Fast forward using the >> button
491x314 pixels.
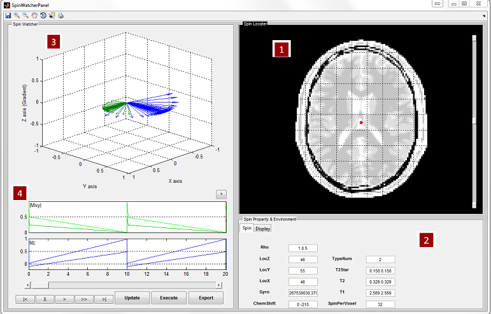(x=84, y=299)
